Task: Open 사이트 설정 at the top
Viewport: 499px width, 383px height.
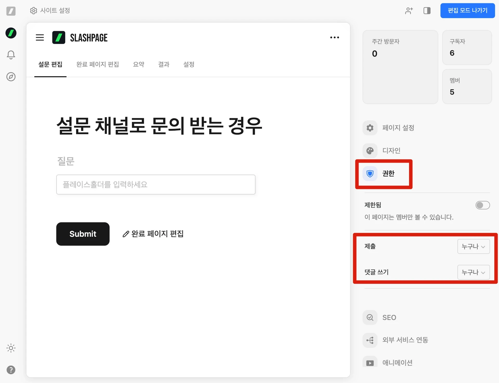Action: 50,11
